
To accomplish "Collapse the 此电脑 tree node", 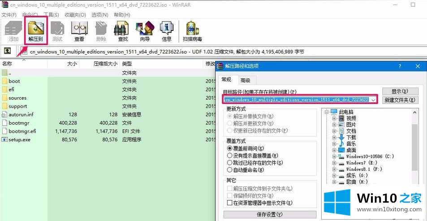I will pos(326,112).
